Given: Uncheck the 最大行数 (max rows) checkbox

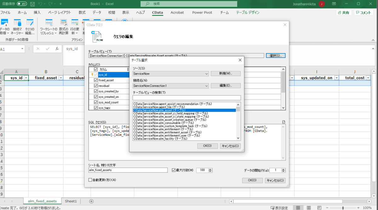Looking at the screenshot, I should (174, 170).
